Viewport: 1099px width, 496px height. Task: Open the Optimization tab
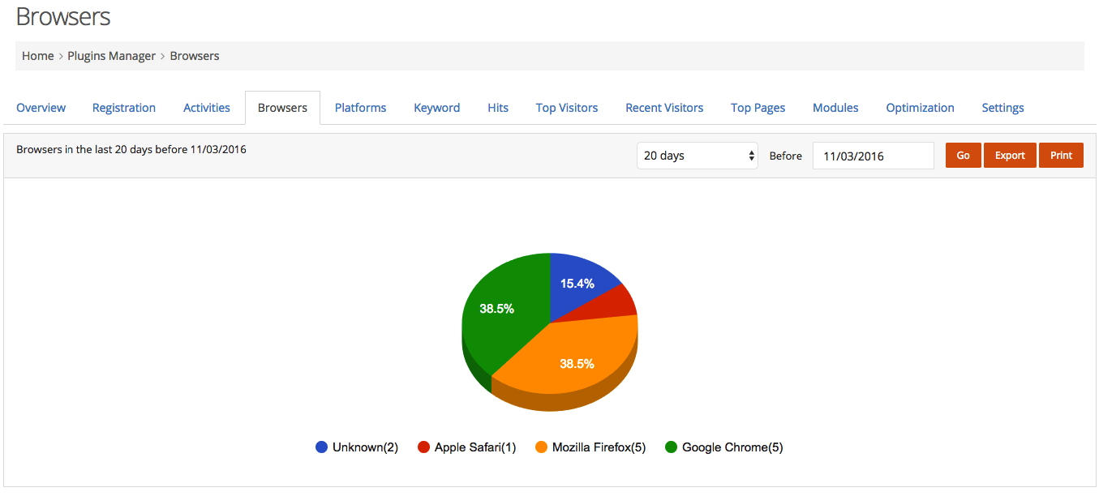920,108
